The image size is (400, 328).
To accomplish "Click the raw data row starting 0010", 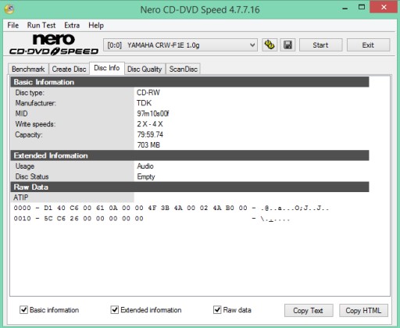I will click(x=152, y=219).
